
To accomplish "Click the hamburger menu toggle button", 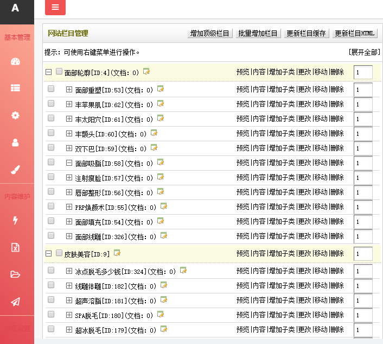I will point(55,8).
